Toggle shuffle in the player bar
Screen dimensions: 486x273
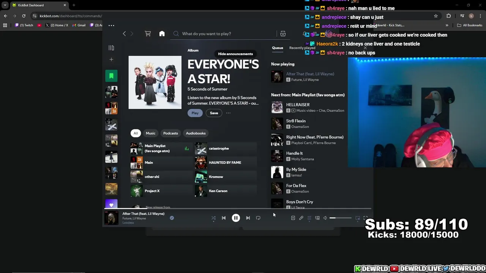pos(213,218)
